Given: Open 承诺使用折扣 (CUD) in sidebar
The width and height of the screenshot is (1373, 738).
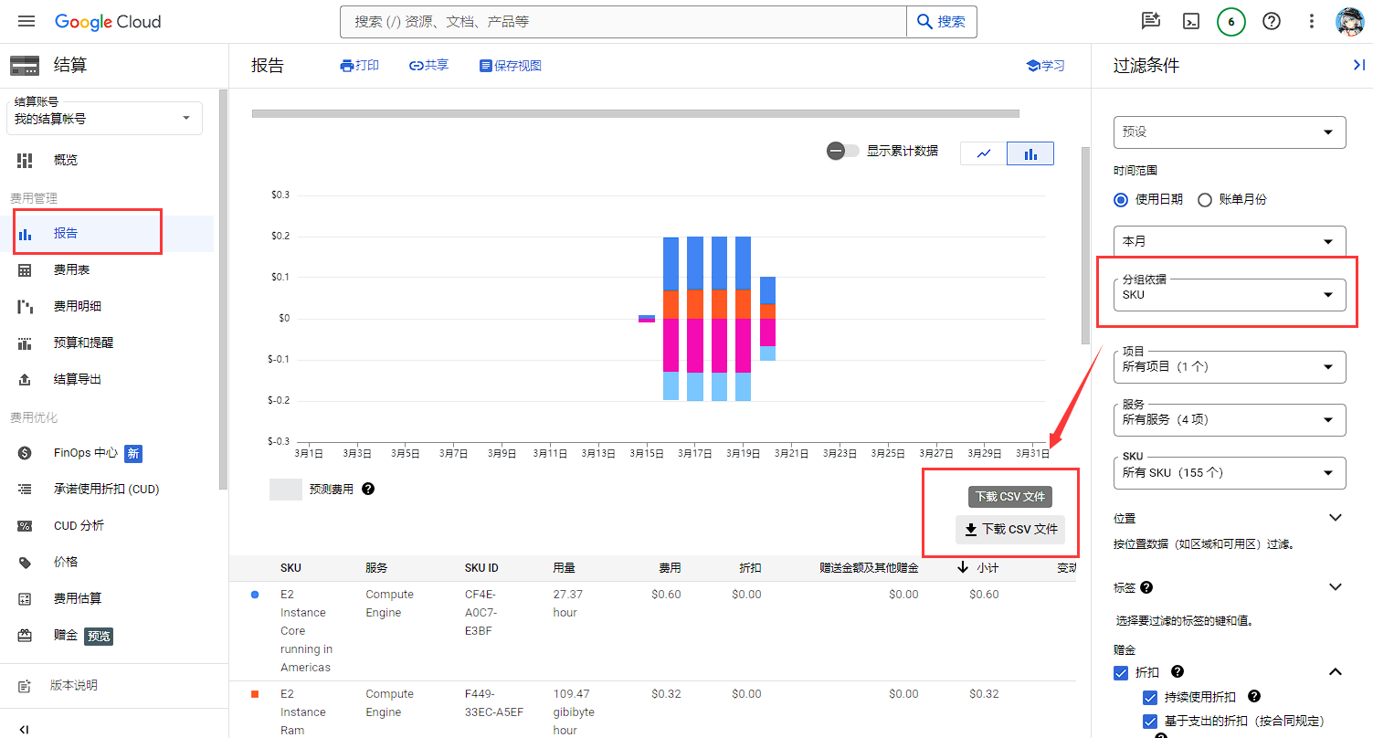Looking at the screenshot, I should point(107,489).
